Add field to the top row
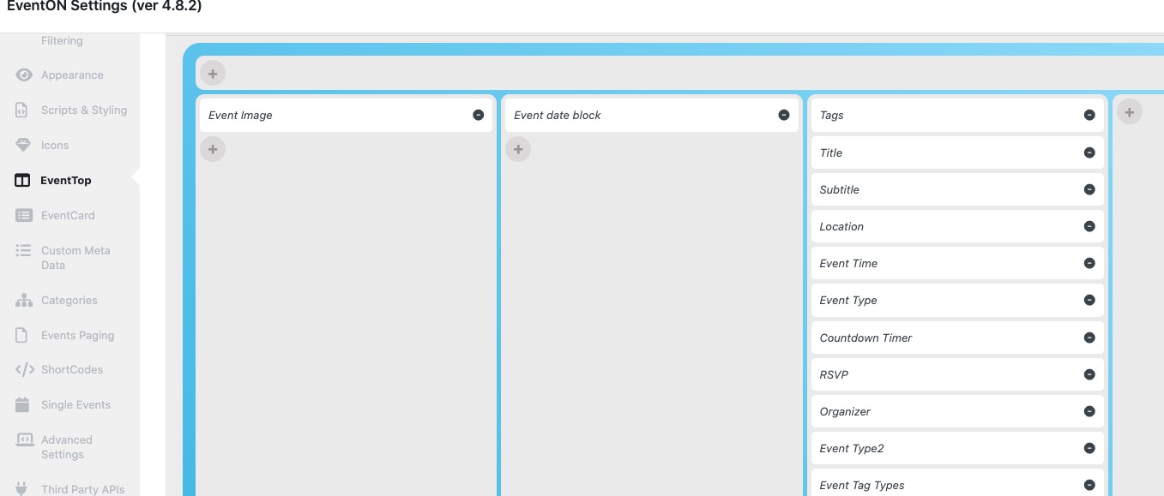1164x496 pixels. [213, 74]
